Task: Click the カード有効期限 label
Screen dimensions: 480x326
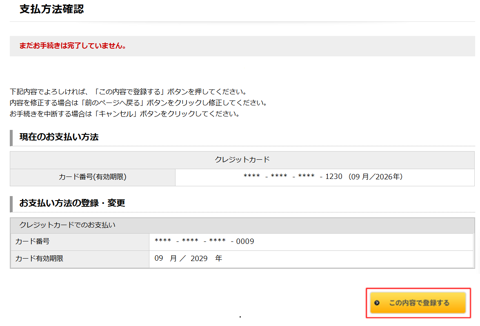Action: 39,259
